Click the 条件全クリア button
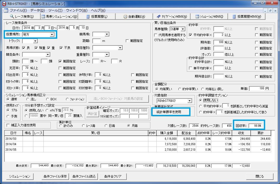The width and height of the screenshot is (280, 184). [x=113, y=176]
